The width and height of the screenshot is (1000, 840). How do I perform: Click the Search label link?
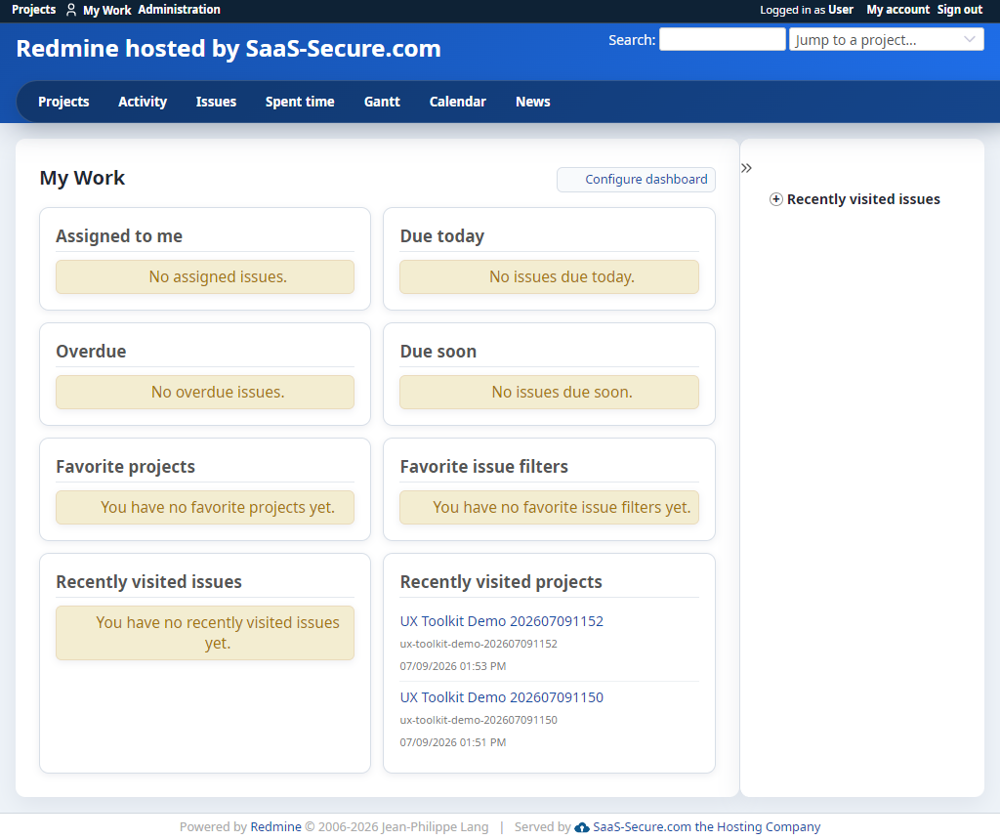[x=632, y=40]
